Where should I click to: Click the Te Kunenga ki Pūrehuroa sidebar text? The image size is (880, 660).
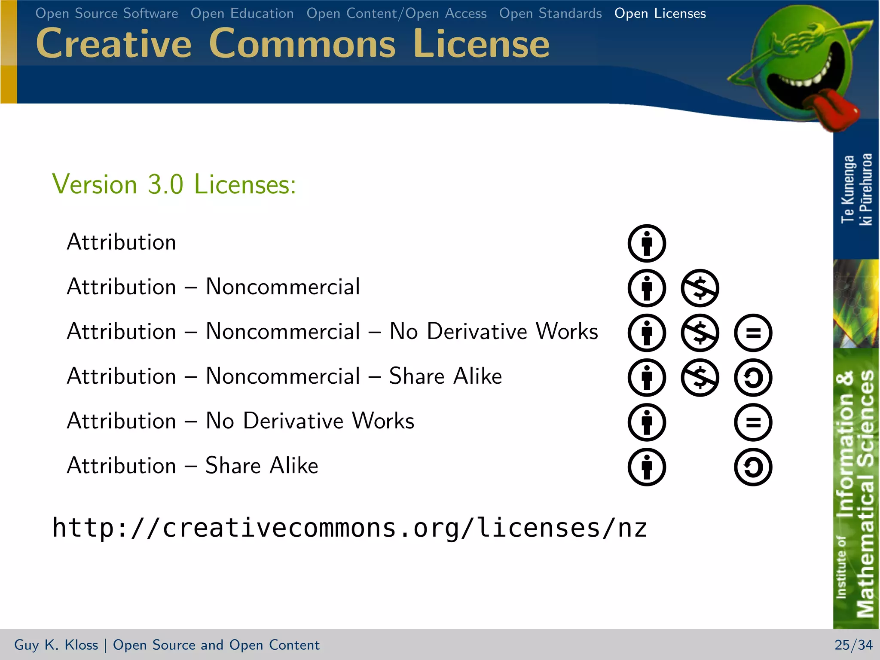(856, 189)
